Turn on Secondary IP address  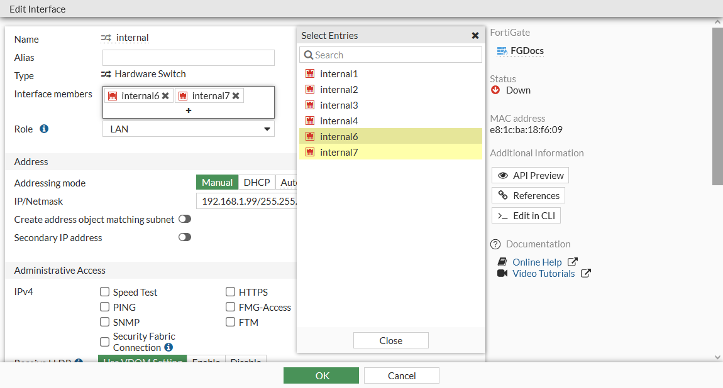[184, 237]
